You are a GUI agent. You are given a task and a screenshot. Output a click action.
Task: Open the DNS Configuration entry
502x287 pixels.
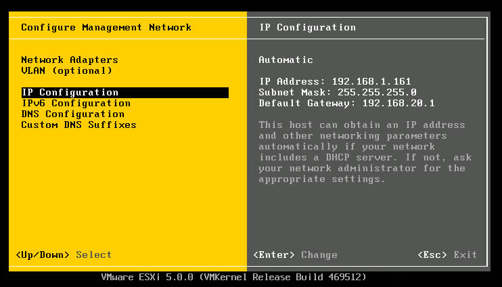point(72,114)
